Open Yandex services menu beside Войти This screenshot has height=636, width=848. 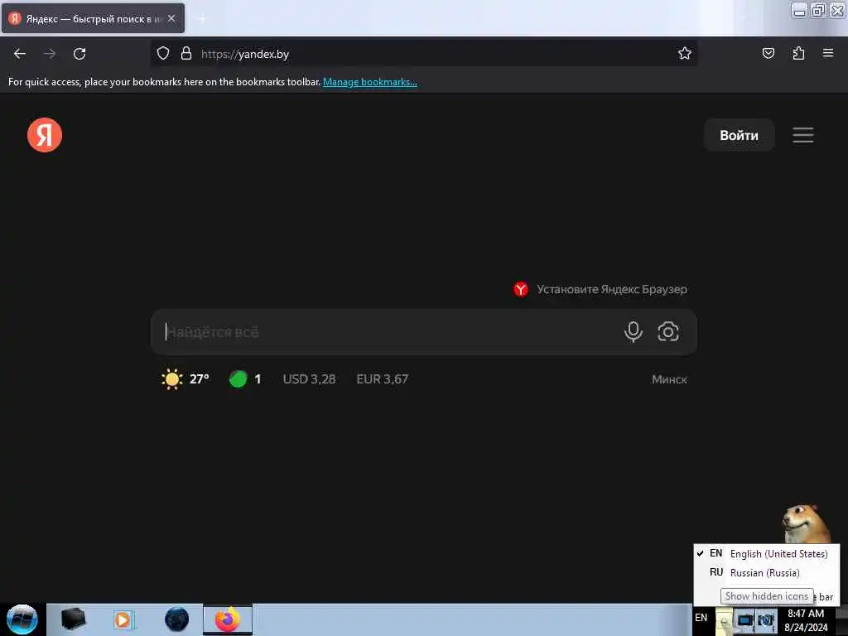pyautogui.click(x=802, y=135)
